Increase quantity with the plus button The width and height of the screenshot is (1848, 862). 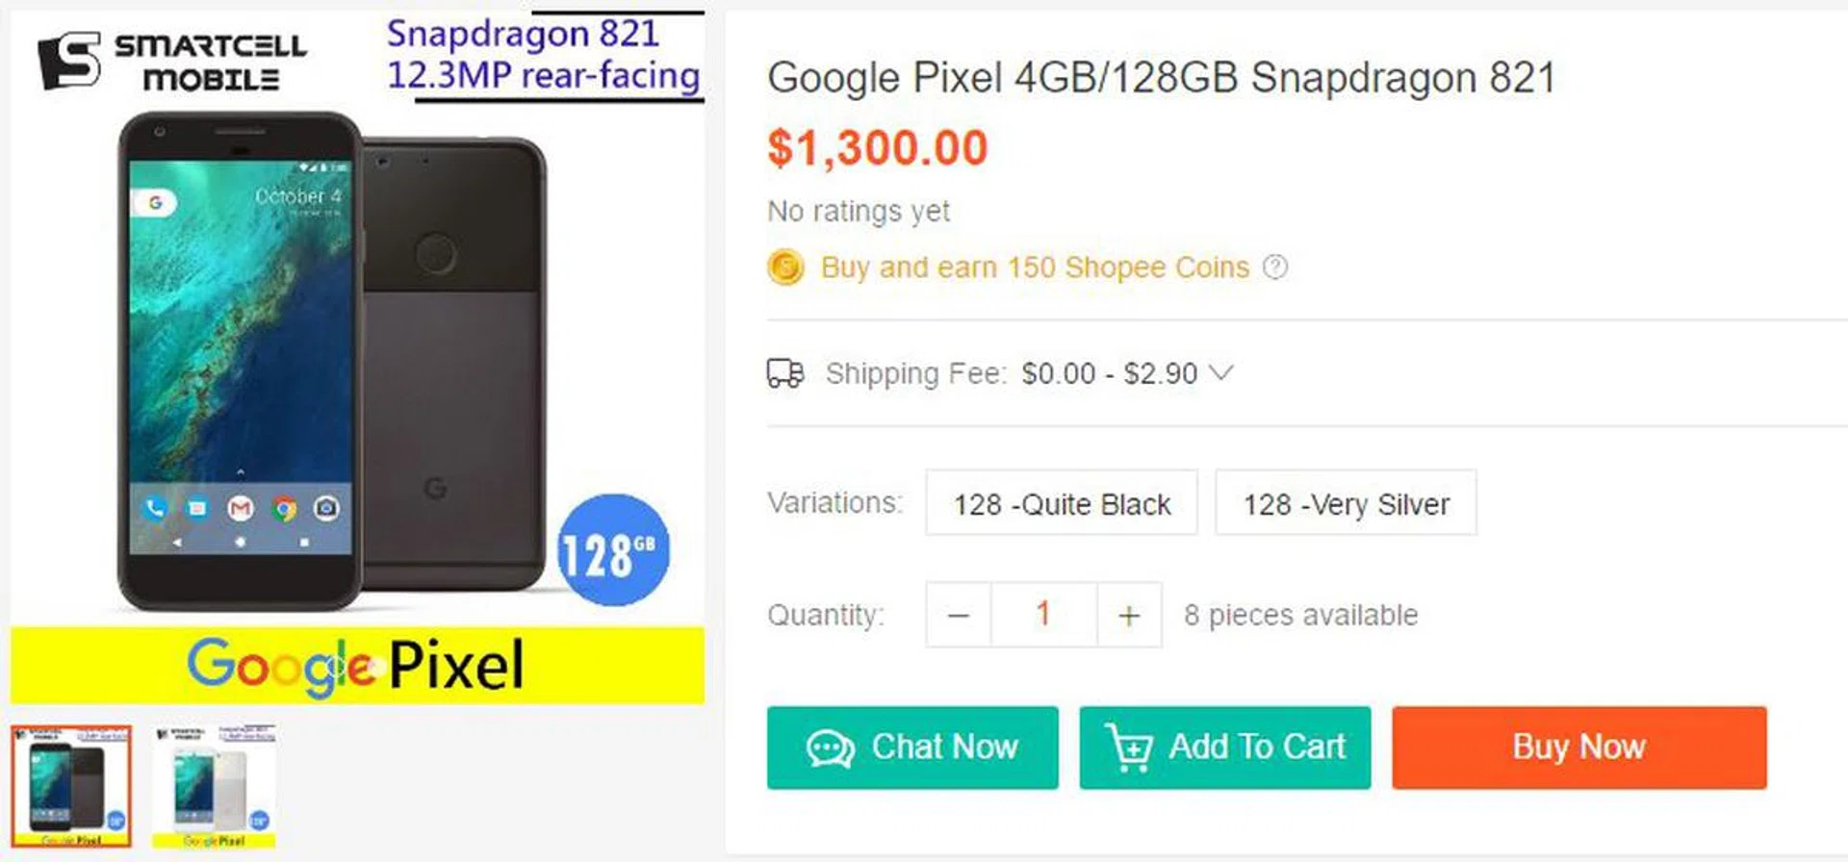tap(1129, 615)
